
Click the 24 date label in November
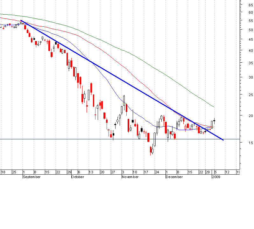pos(157,172)
